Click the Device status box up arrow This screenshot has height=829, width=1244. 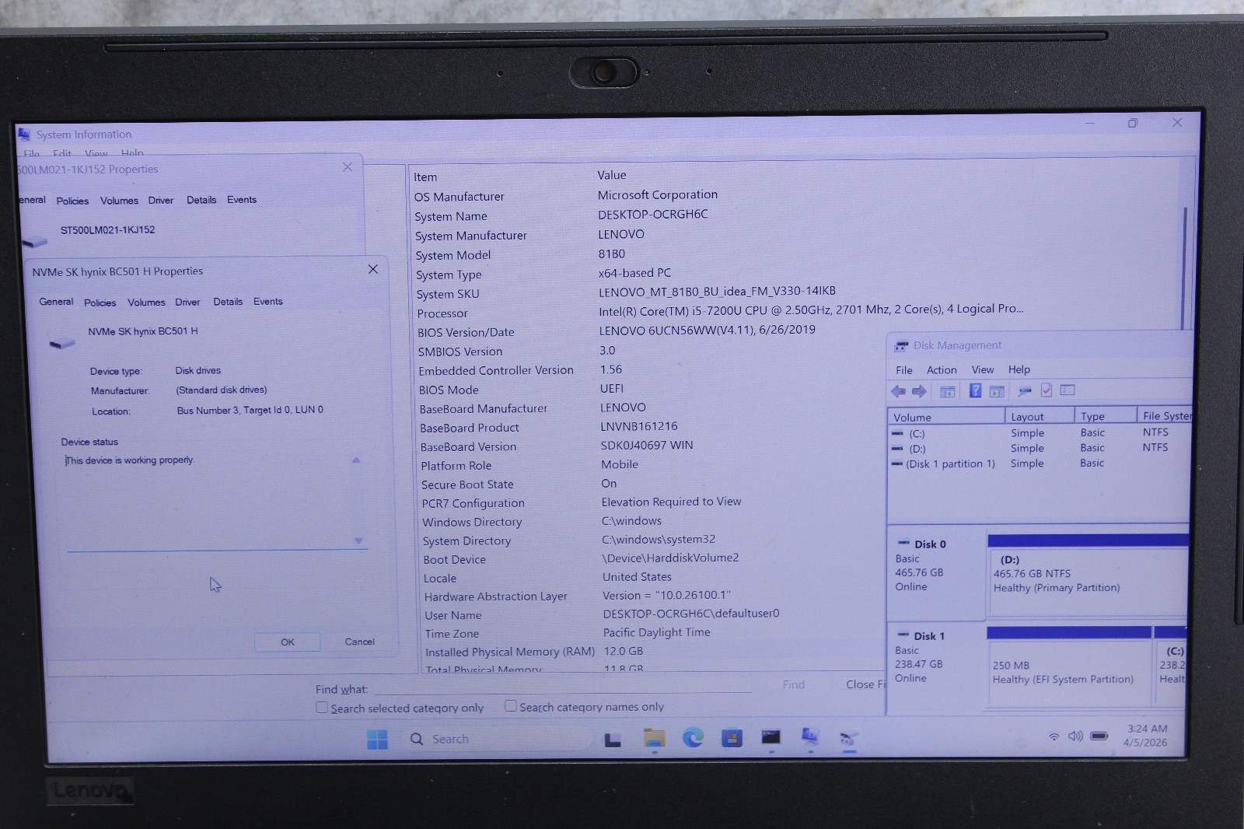356,460
